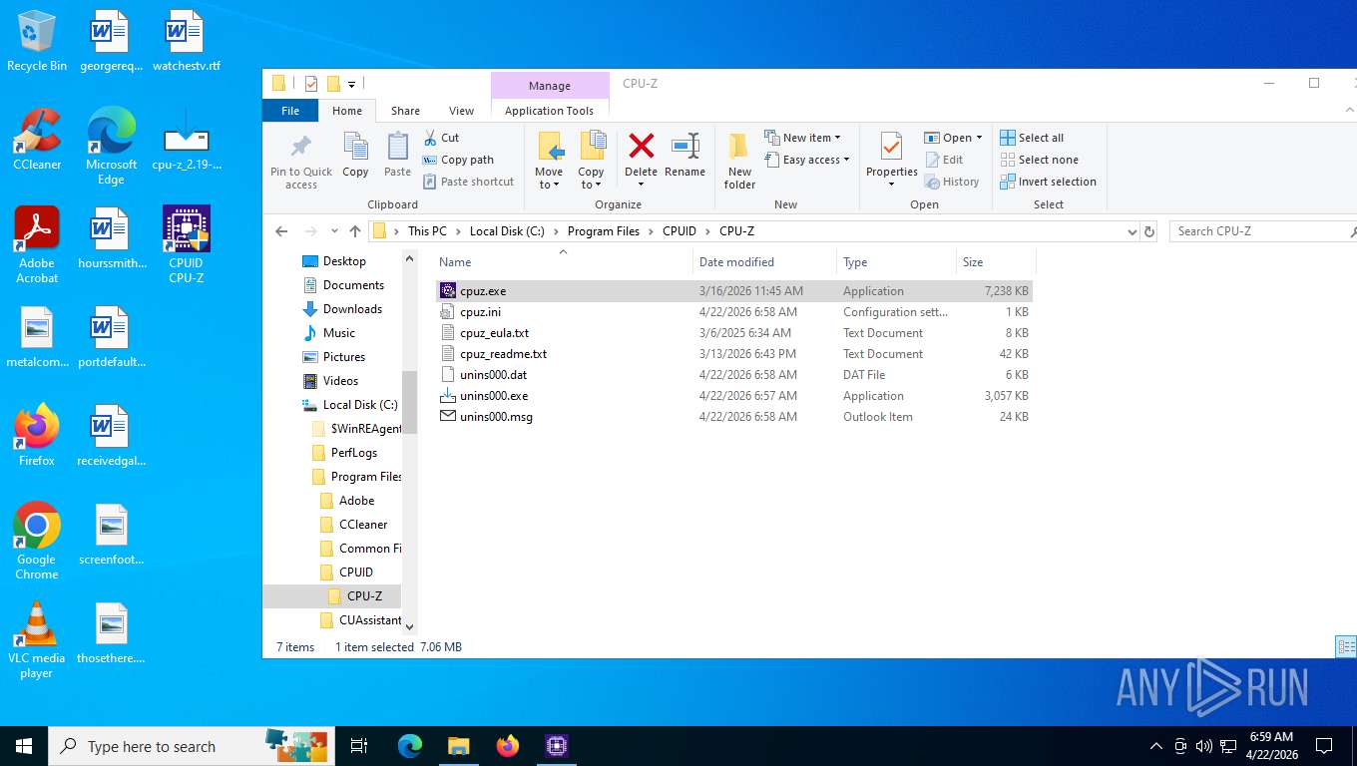Sort by Date modified column header
The image size is (1357, 766).
(x=764, y=262)
